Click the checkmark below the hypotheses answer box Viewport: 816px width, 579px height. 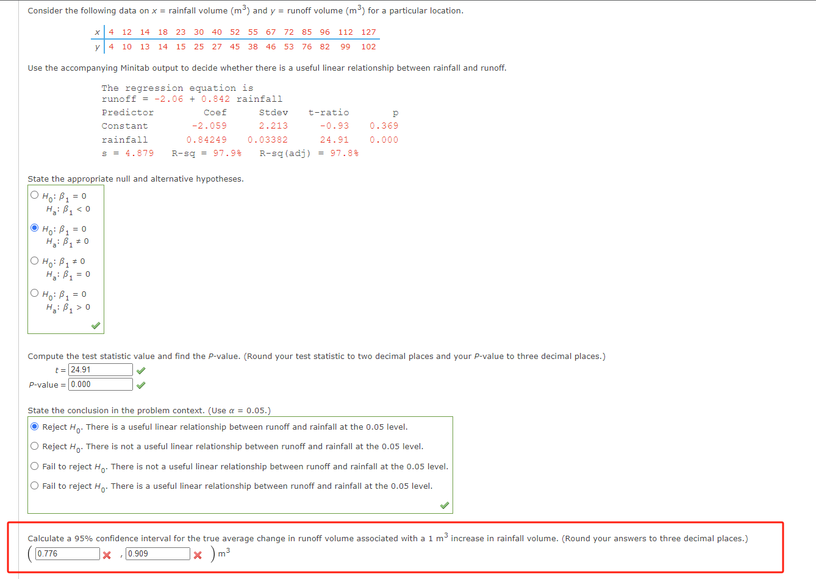pos(95,325)
